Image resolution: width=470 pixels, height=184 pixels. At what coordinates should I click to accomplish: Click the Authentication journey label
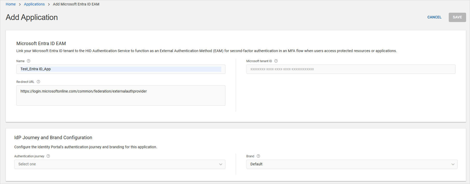[x=29, y=156]
